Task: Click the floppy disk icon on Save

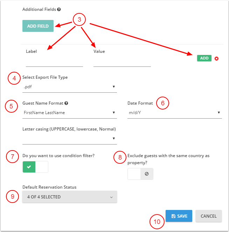Action: 173,216
